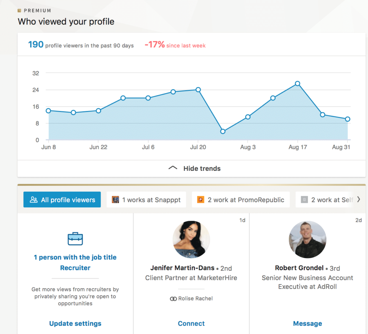Click the chart data point above Aug 17
Image resolution: width=368 pixels, height=334 pixels.
click(x=298, y=84)
